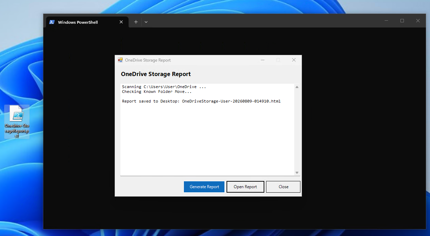
Task: Click the 'Report saved to Desktop' log line
Action: point(201,101)
